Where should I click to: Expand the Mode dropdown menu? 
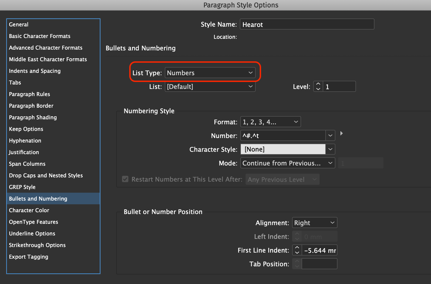(x=287, y=163)
